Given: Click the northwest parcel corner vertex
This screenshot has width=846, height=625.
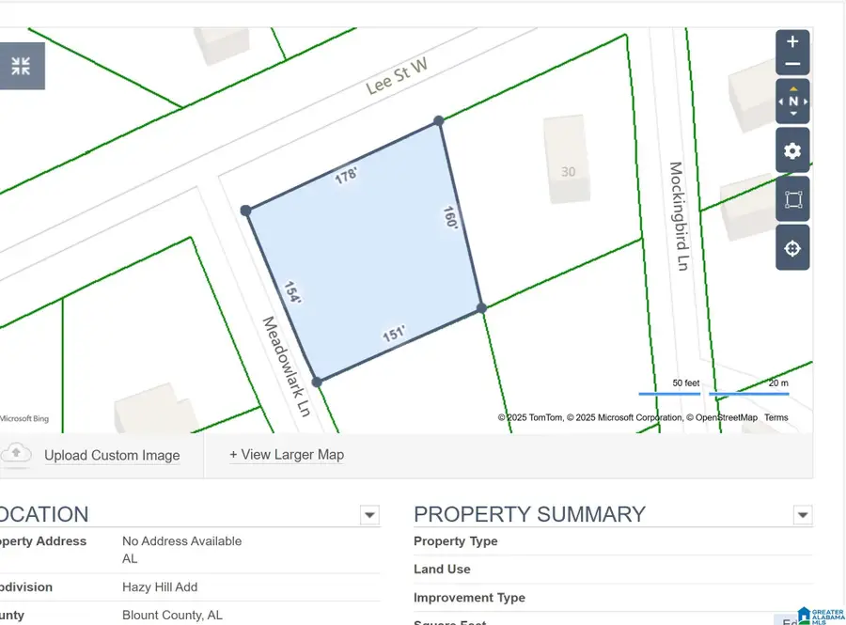Looking at the screenshot, I should coord(246,211).
